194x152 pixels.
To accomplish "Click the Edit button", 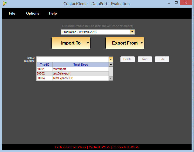I will (x=162, y=59).
